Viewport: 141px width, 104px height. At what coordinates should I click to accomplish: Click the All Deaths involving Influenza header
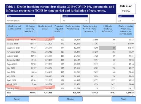107,29
